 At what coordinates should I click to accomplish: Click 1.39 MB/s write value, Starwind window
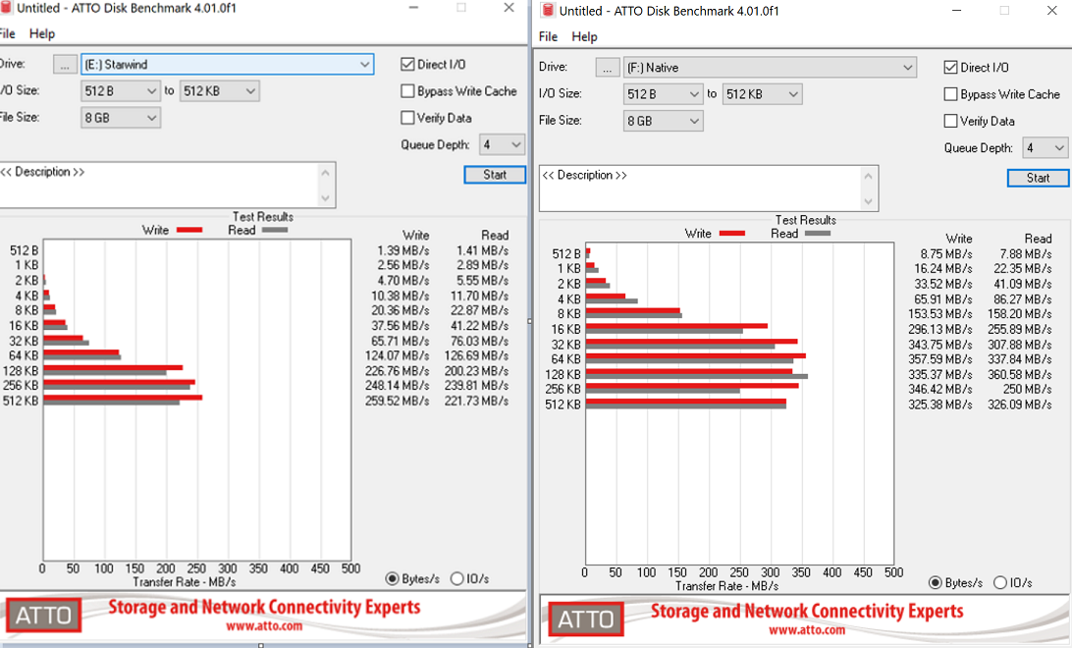(403, 251)
